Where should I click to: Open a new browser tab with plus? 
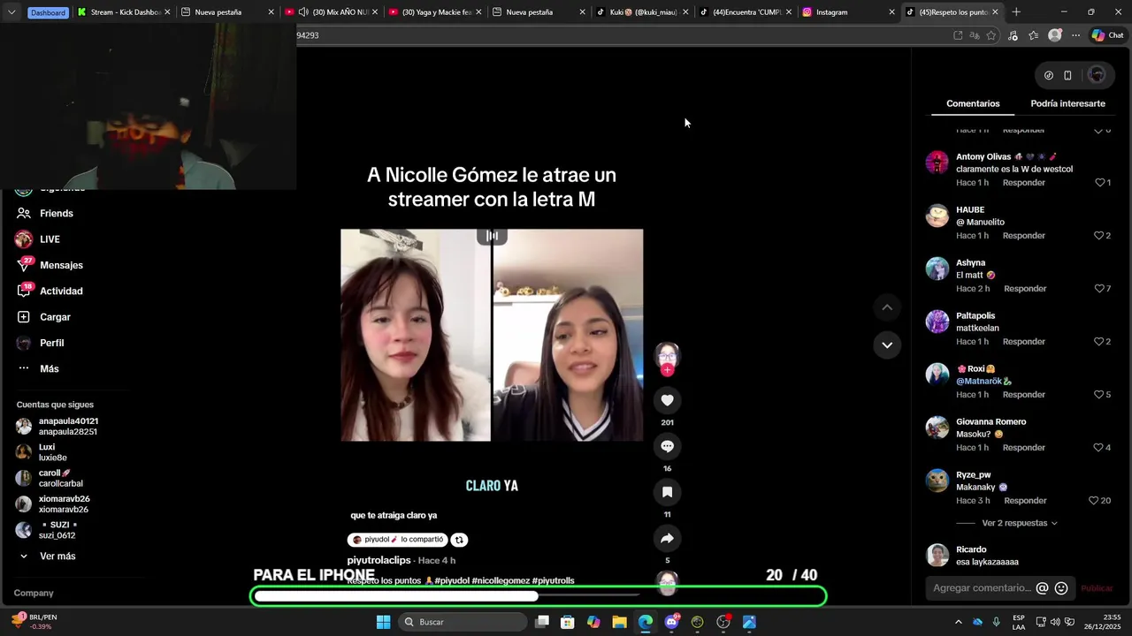pyautogui.click(x=1016, y=12)
